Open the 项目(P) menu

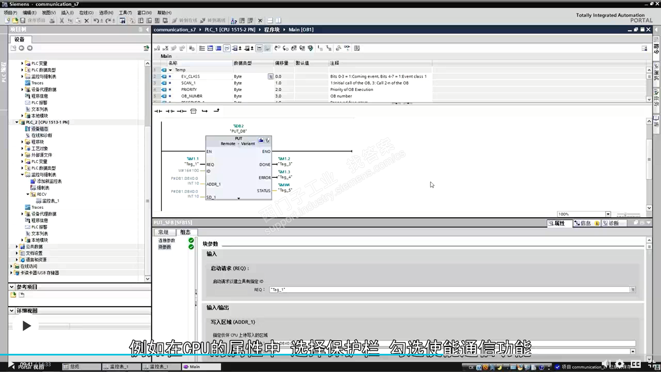tap(10, 12)
